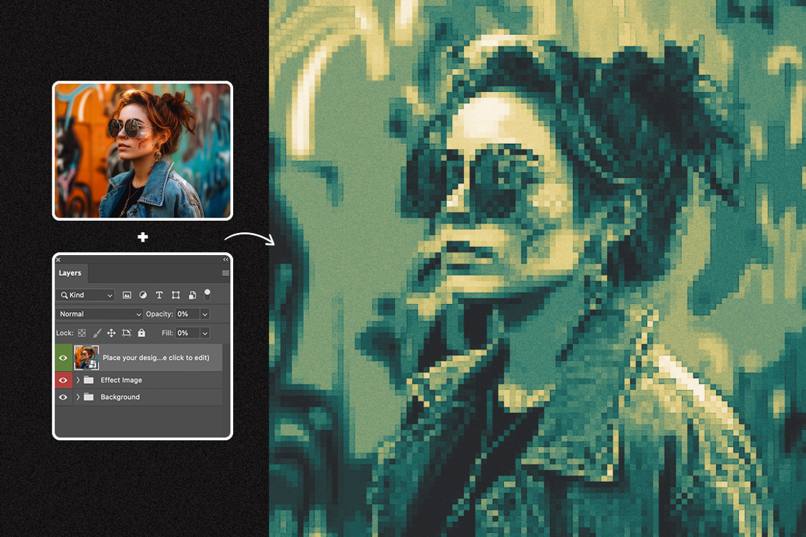Toggle visibility of Effect Image group
The height and width of the screenshot is (537, 806).
64,380
